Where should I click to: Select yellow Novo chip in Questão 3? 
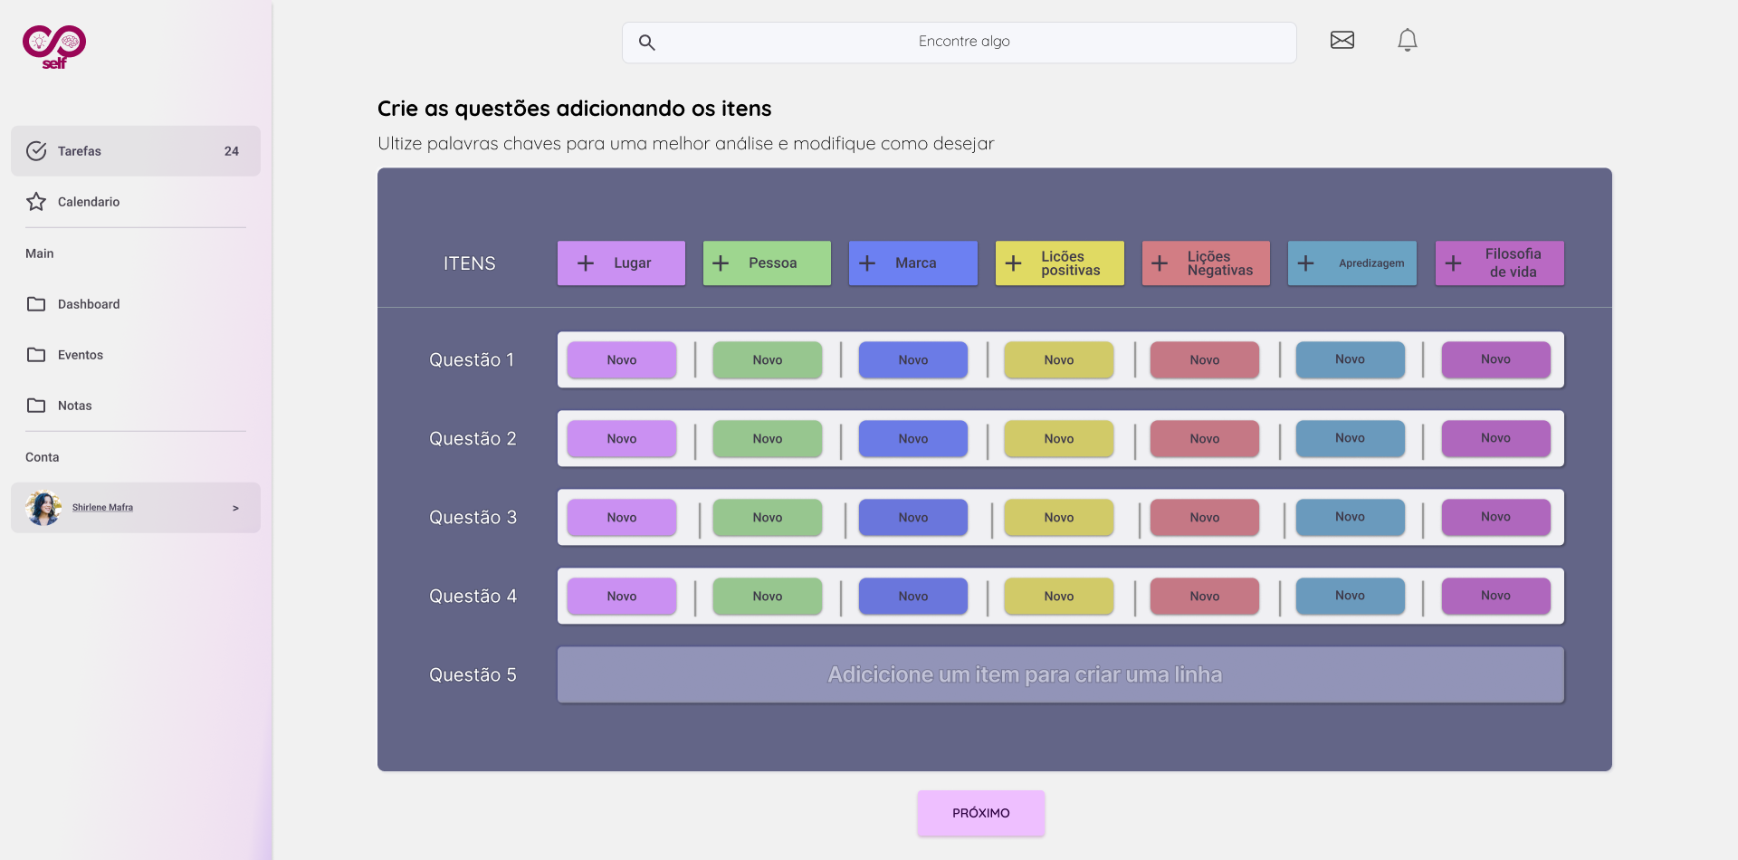[x=1059, y=517]
